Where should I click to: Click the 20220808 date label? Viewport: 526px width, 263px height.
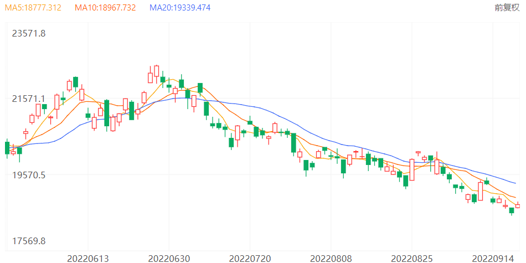pyautogui.click(x=331, y=259)
